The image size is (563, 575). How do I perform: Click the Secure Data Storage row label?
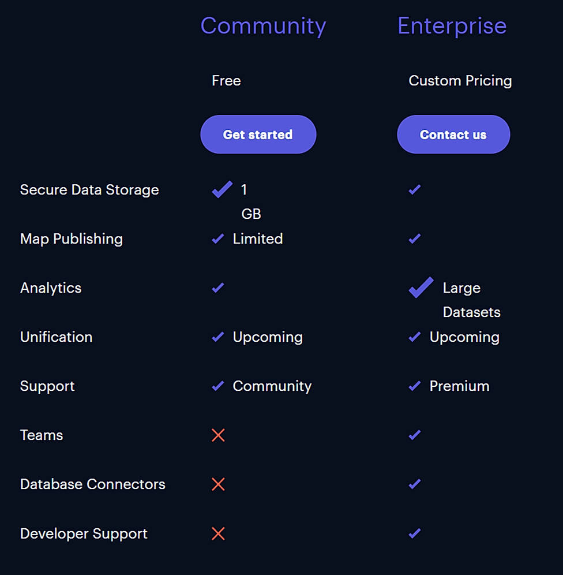89,190
